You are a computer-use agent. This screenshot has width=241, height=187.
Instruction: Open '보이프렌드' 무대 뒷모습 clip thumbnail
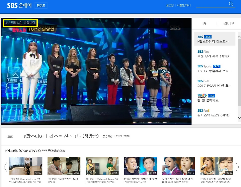tap(64, 166)
